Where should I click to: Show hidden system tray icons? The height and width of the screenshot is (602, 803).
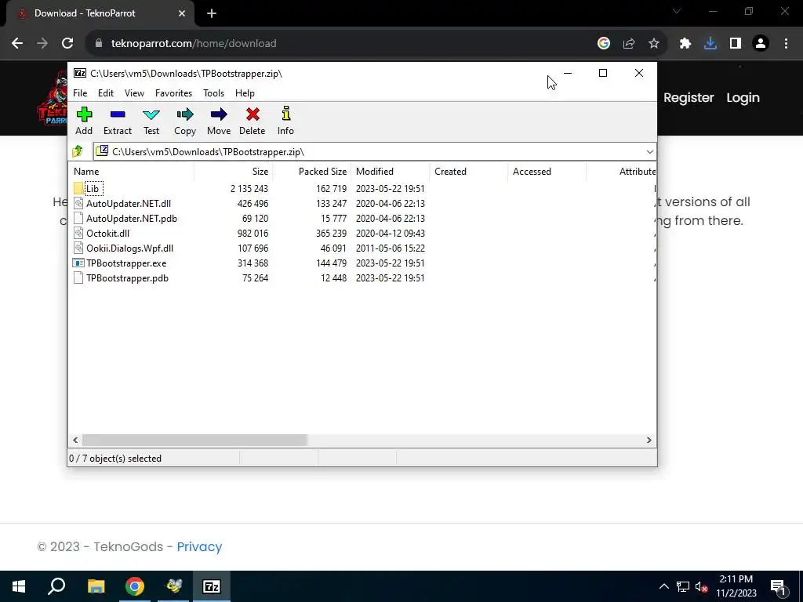point(663,586)
